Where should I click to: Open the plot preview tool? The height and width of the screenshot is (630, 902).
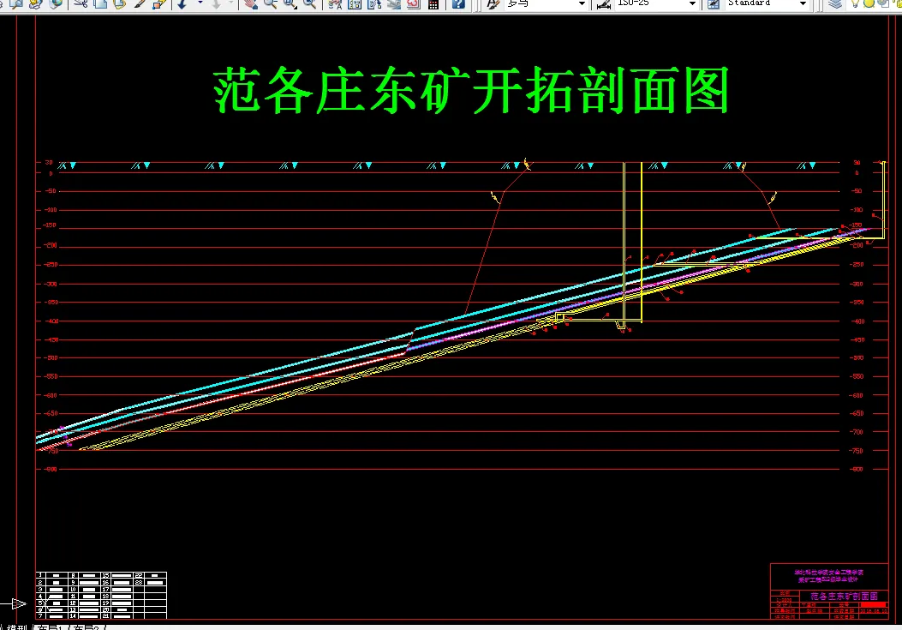(15, 4)
